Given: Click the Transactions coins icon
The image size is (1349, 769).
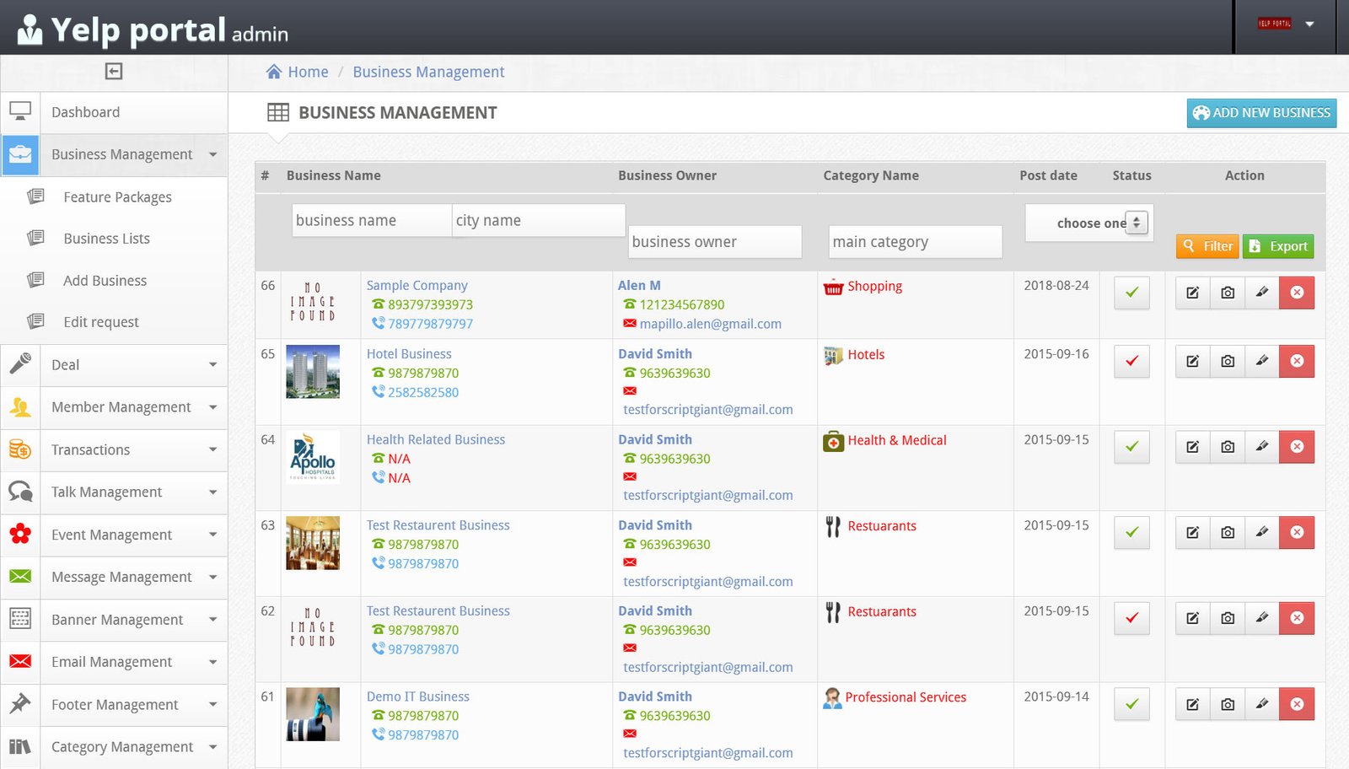Looking at the screenshot, I should [20, 449].
